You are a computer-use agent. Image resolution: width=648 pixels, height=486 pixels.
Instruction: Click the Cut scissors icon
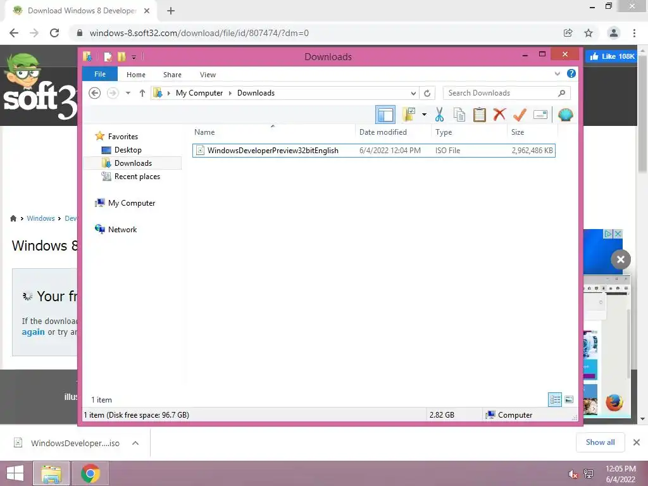pos(439,115)
